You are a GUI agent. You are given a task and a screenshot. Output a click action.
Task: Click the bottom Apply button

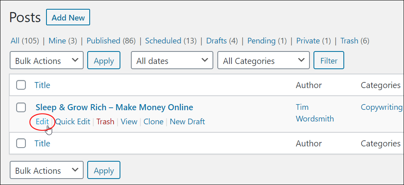tap(104, 170)
